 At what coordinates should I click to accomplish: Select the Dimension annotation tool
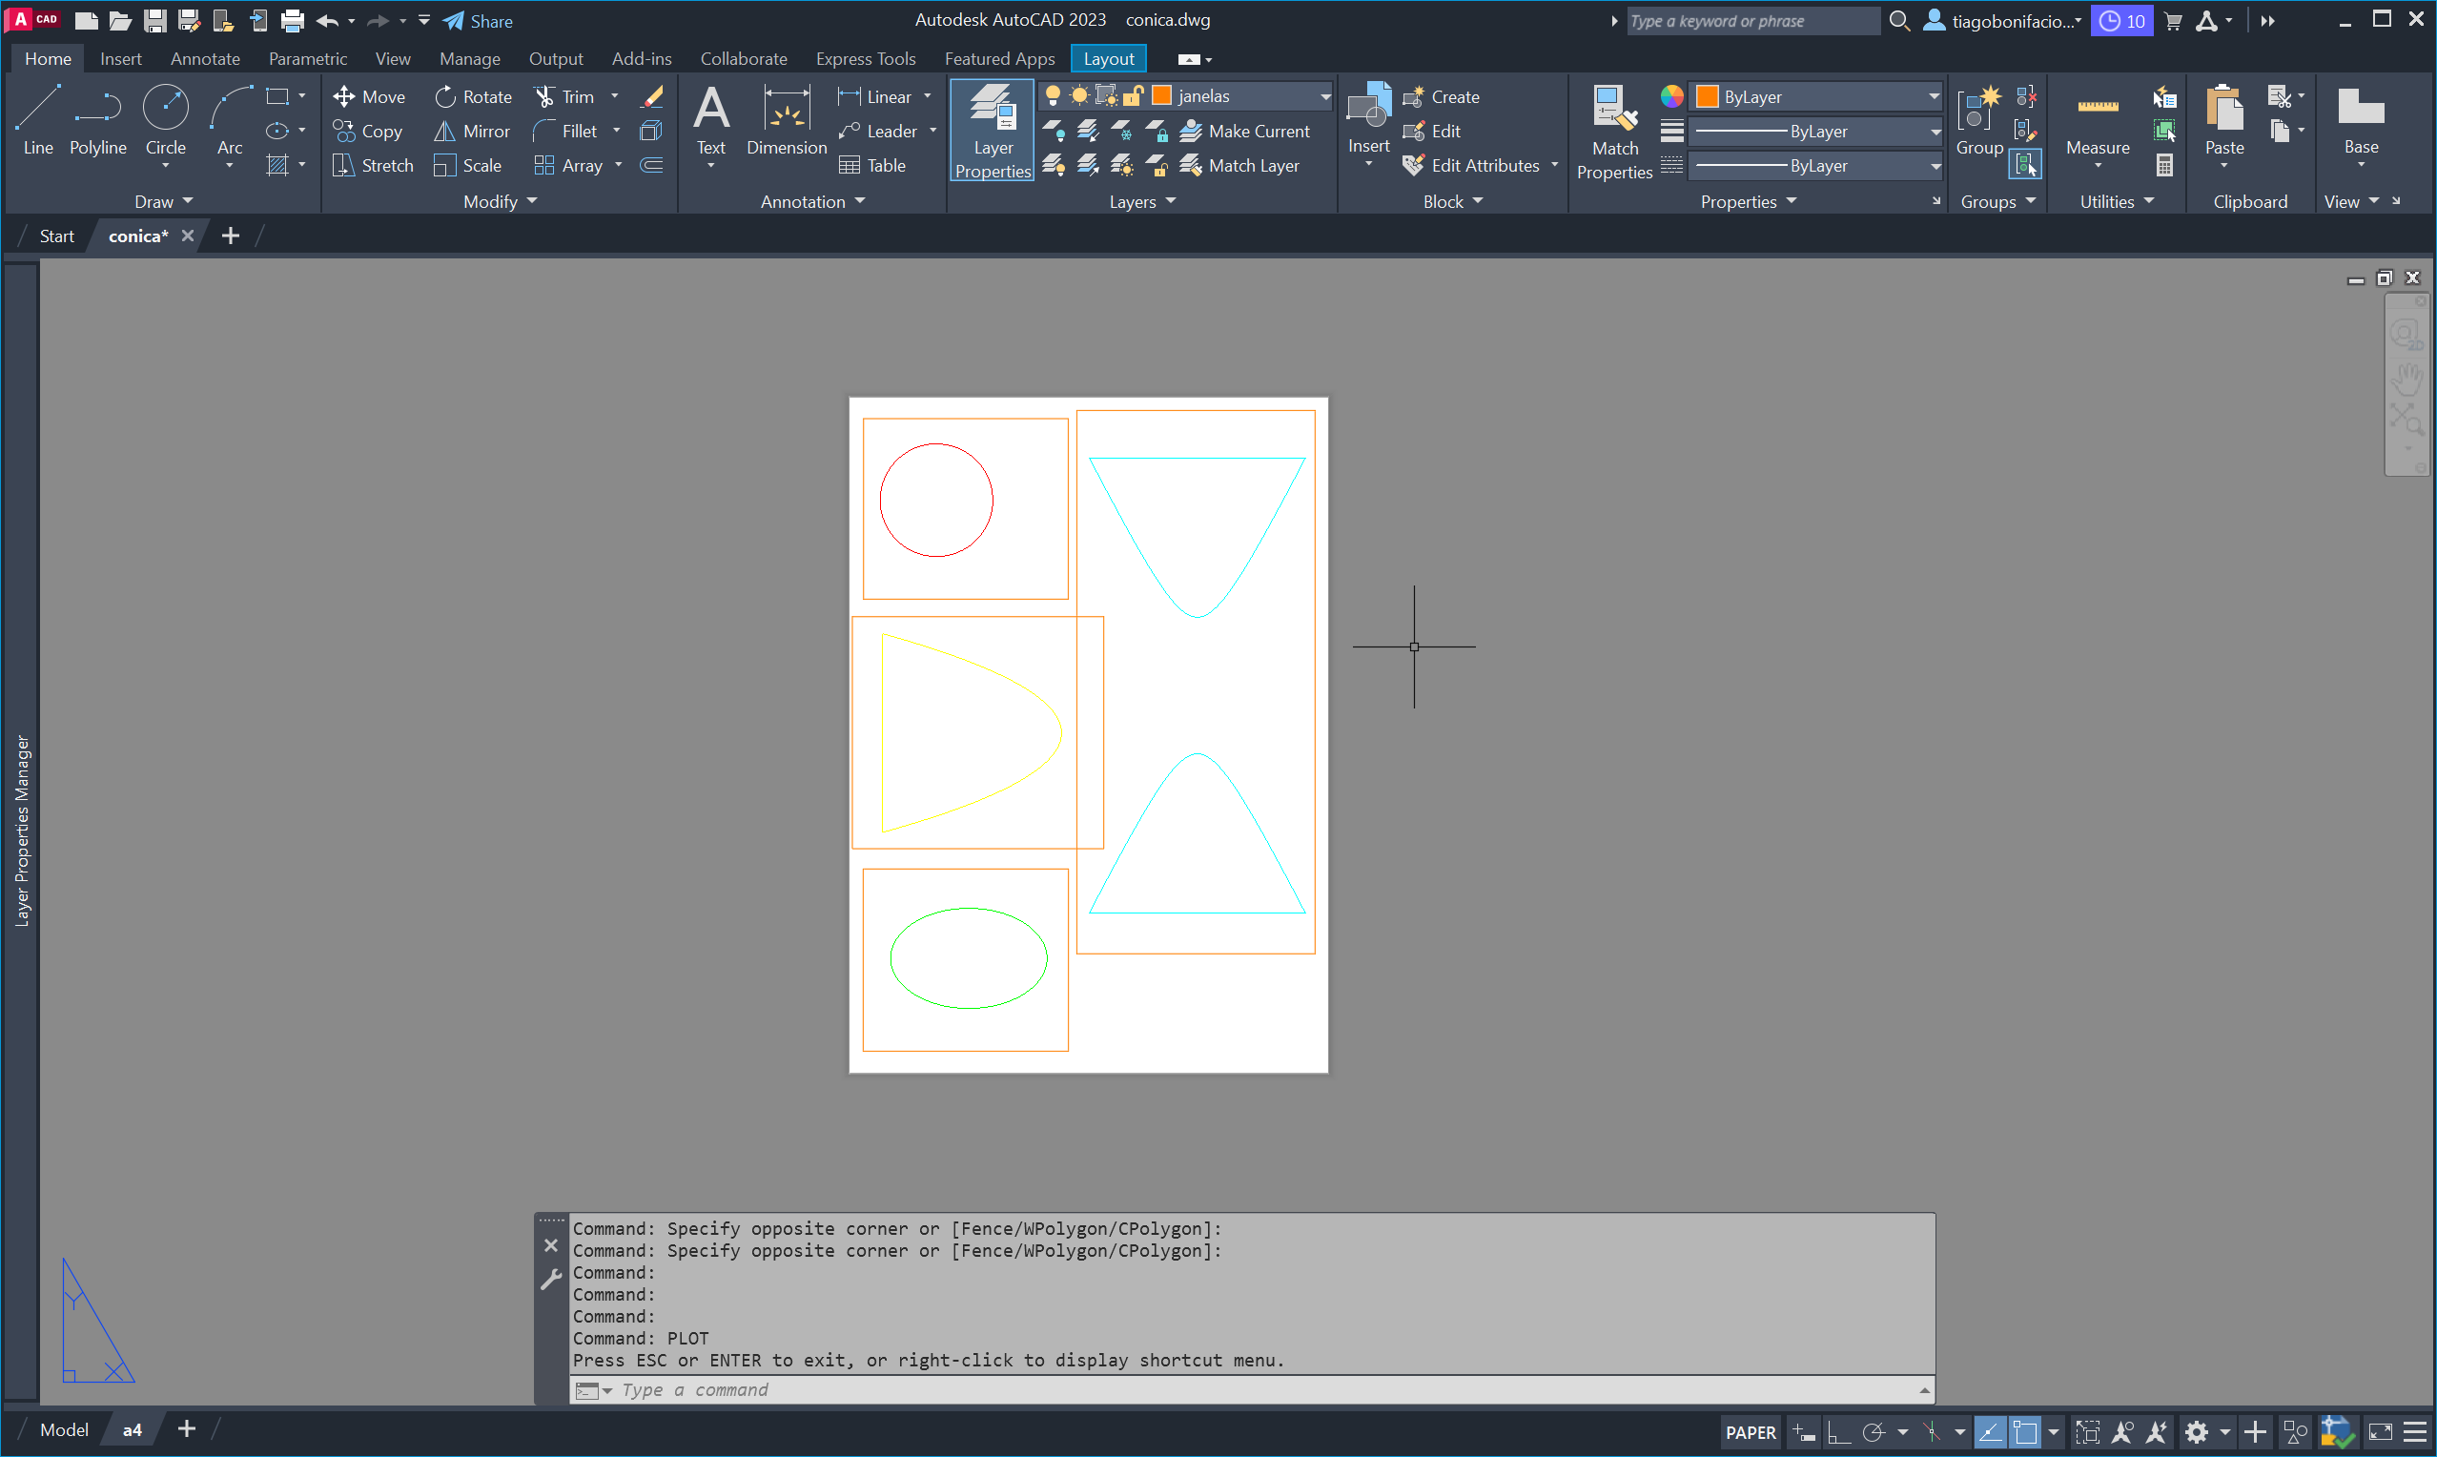(787, 120)
